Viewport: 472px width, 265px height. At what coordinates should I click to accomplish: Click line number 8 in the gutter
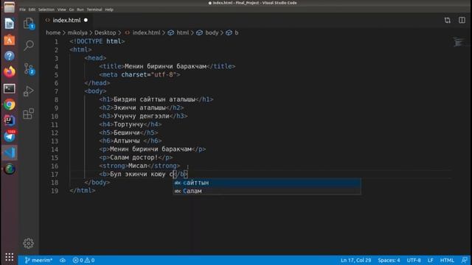pyautogui.click(x=56, y=99)
